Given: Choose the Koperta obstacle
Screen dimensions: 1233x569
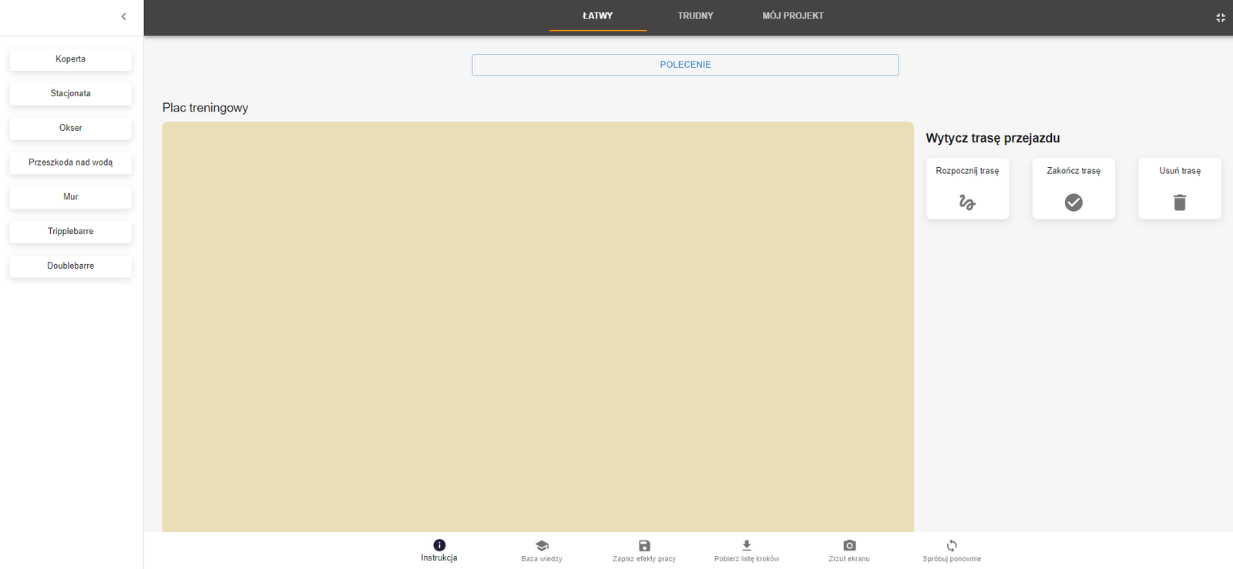Looking at the screenshot, I should [x=71, y=59].
